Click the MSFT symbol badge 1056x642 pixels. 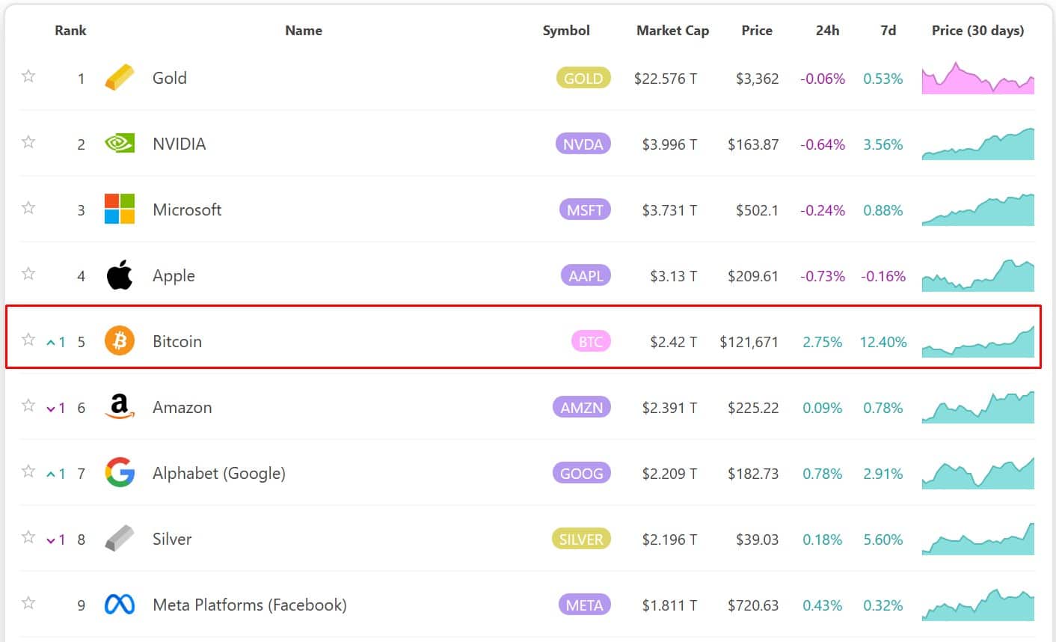point(585,210)
